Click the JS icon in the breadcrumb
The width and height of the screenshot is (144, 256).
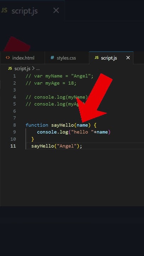[10, 68]
